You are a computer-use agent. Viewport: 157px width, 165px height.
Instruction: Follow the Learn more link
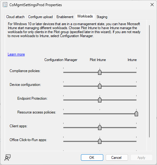point(16,54)
